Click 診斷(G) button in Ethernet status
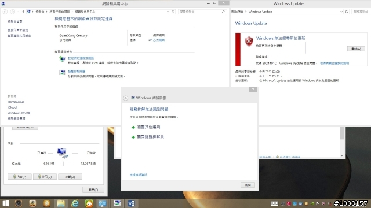 (x=70, y=177)
